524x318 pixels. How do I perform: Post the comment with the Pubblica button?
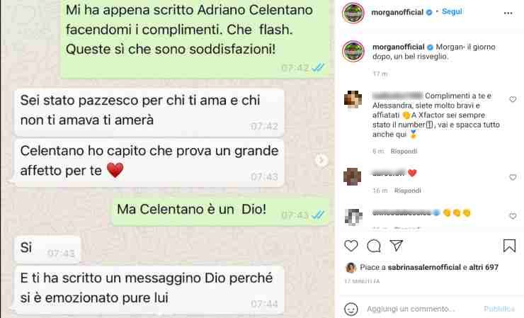[499, 309]
